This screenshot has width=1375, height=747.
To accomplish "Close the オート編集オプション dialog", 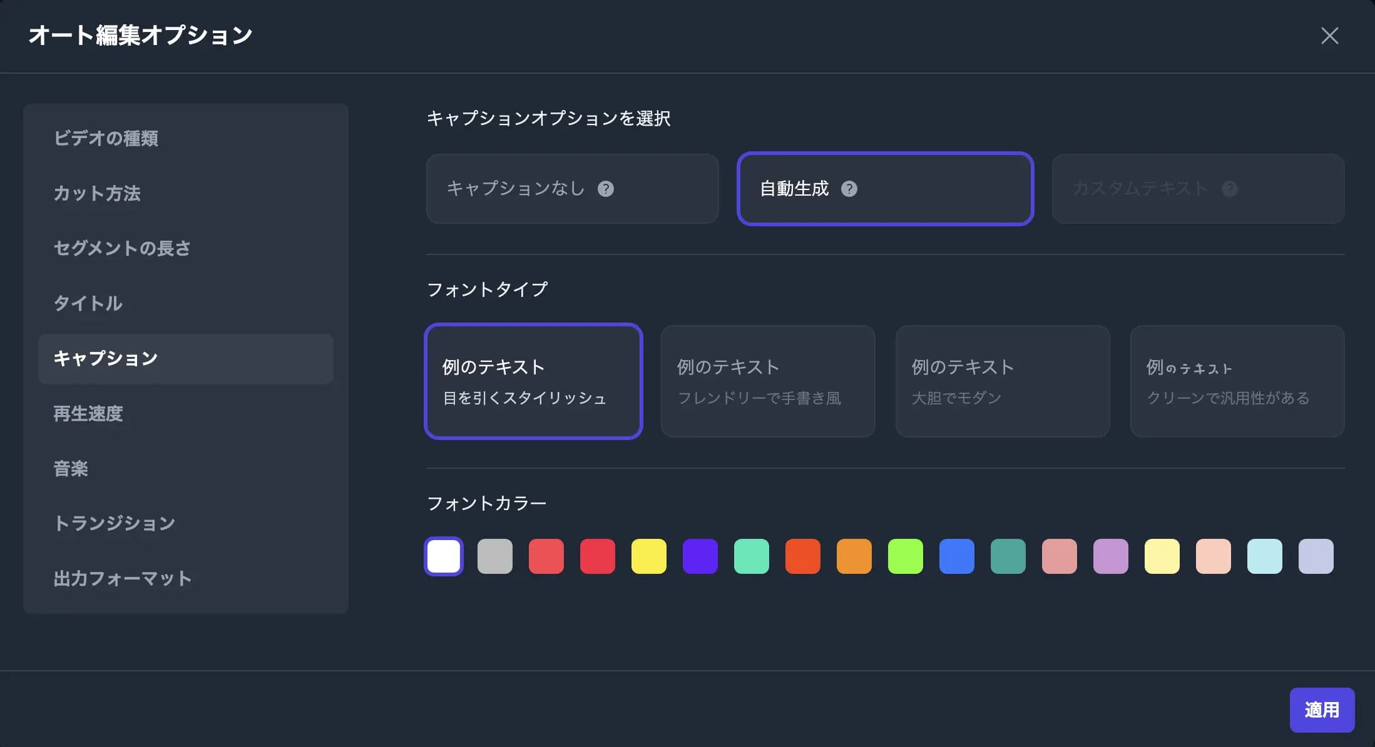I will (x=1329, y=36).
